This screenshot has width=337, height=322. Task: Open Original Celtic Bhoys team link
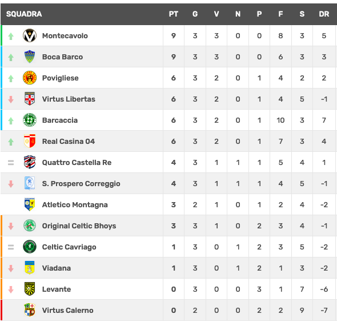pyautogui.click(x=79, y=226)
